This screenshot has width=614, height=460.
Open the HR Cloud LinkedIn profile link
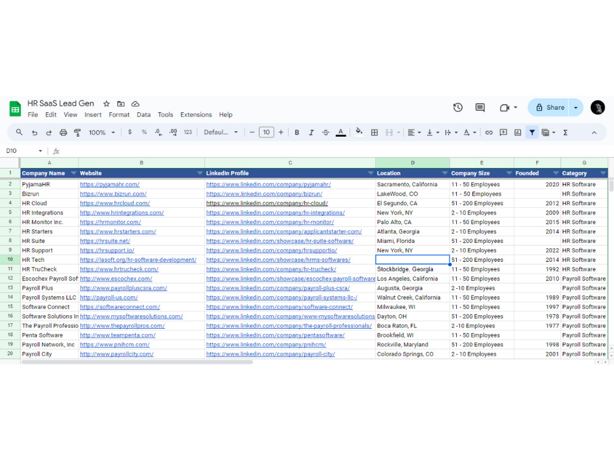tap(267, 204)
